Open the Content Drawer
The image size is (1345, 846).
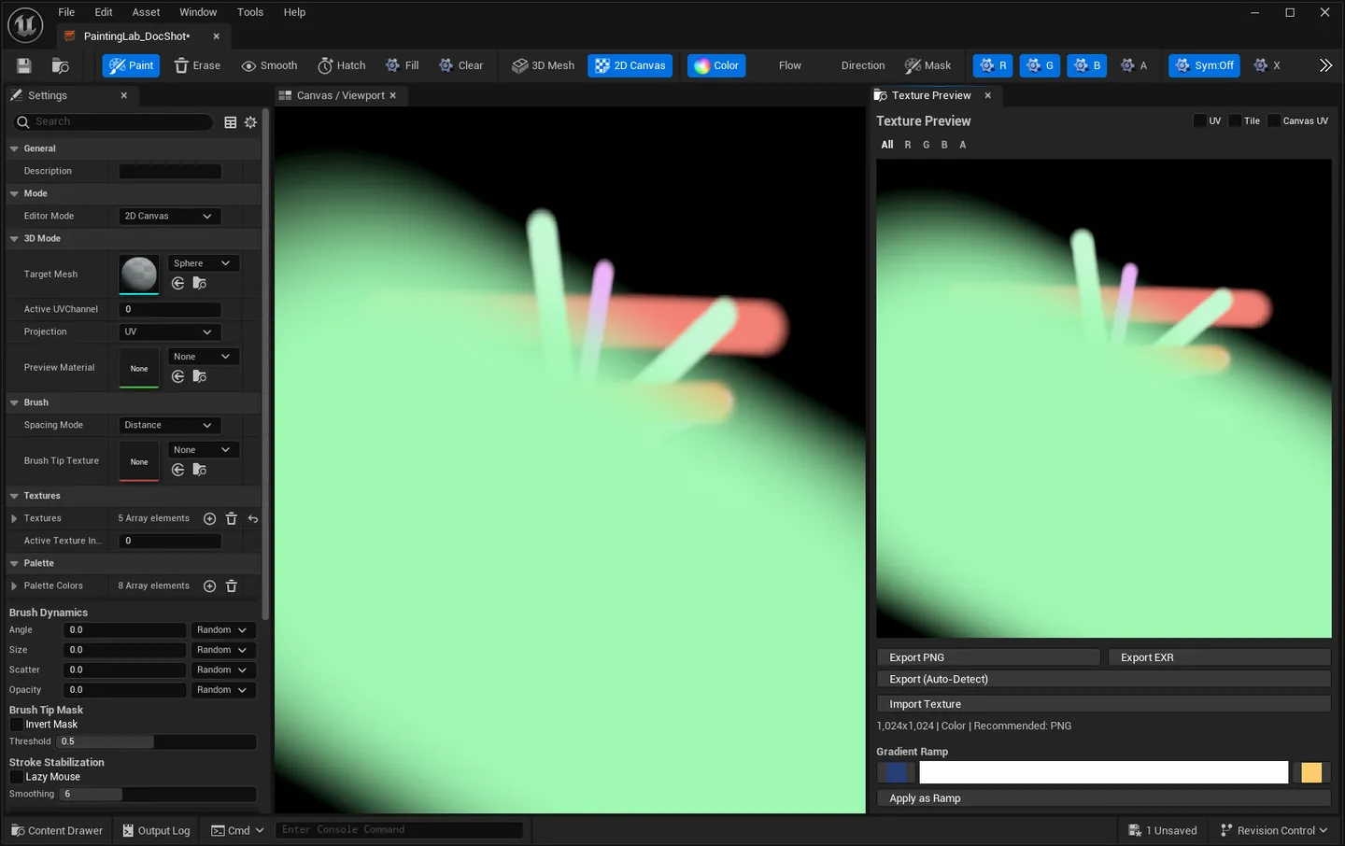[57, 830]
